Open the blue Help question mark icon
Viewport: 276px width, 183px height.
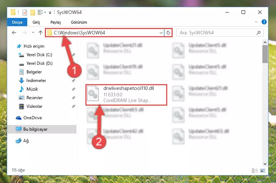pos(264,22)
